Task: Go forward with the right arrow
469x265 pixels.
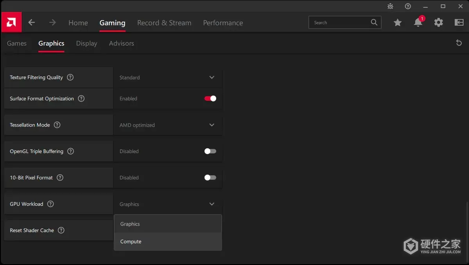Action: pyautogui.click(x=52, y=23)
